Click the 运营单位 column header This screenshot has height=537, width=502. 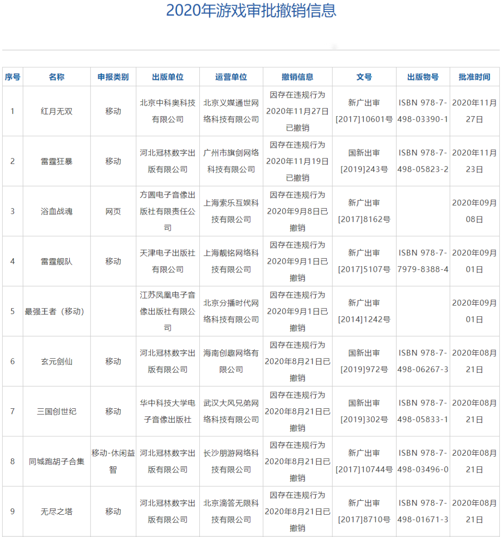[x=231, y=77]
